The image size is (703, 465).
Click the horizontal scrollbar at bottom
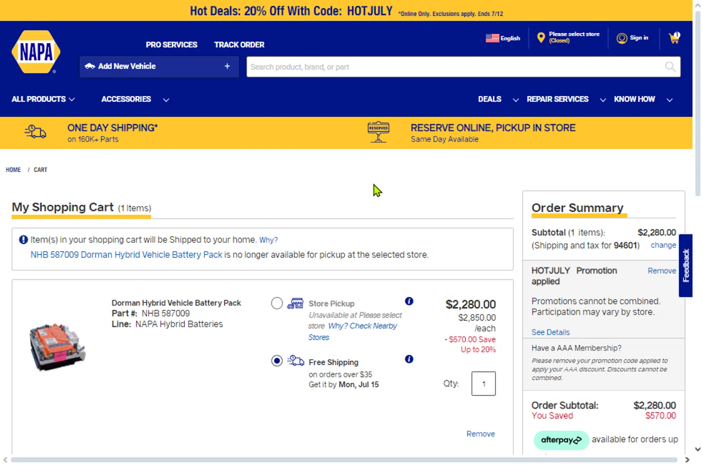pyautogui.click(x=344, y=460)
